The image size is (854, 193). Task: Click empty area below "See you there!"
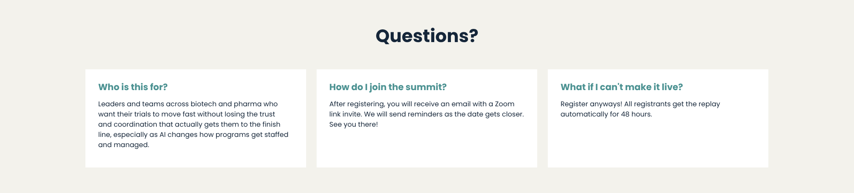(x=427, y=149)
